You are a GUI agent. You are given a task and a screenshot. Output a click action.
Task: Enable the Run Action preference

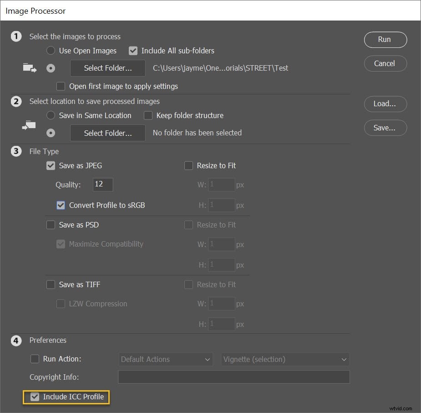click(x=35, y=359)
